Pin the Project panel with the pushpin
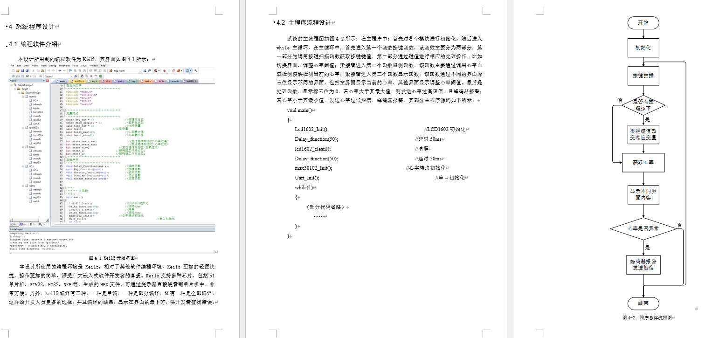The image size is (719, 338). point(43,80)
